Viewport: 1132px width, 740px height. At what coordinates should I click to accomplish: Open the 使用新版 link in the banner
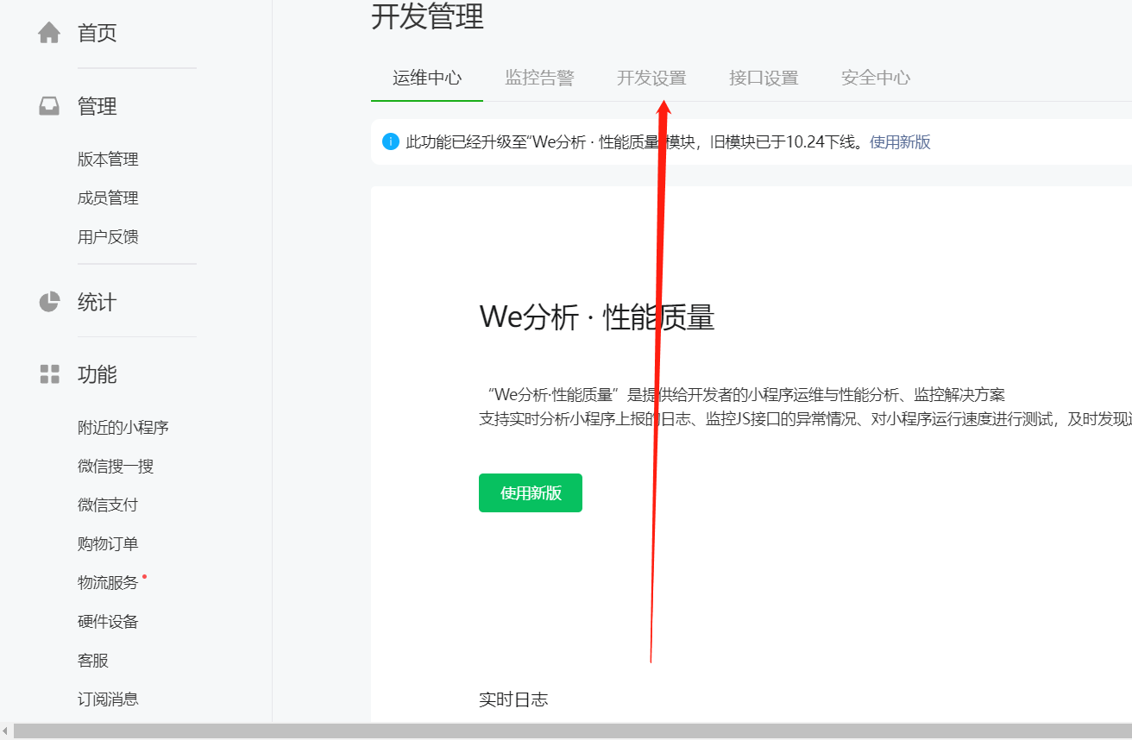click(x=900, y=141)
